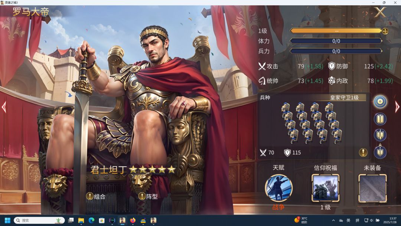The height and width of the screenshot is (226, 401).
Task: Open File Explorer from the taskbar
Action: pyautogui.click(x=81, y=220)
